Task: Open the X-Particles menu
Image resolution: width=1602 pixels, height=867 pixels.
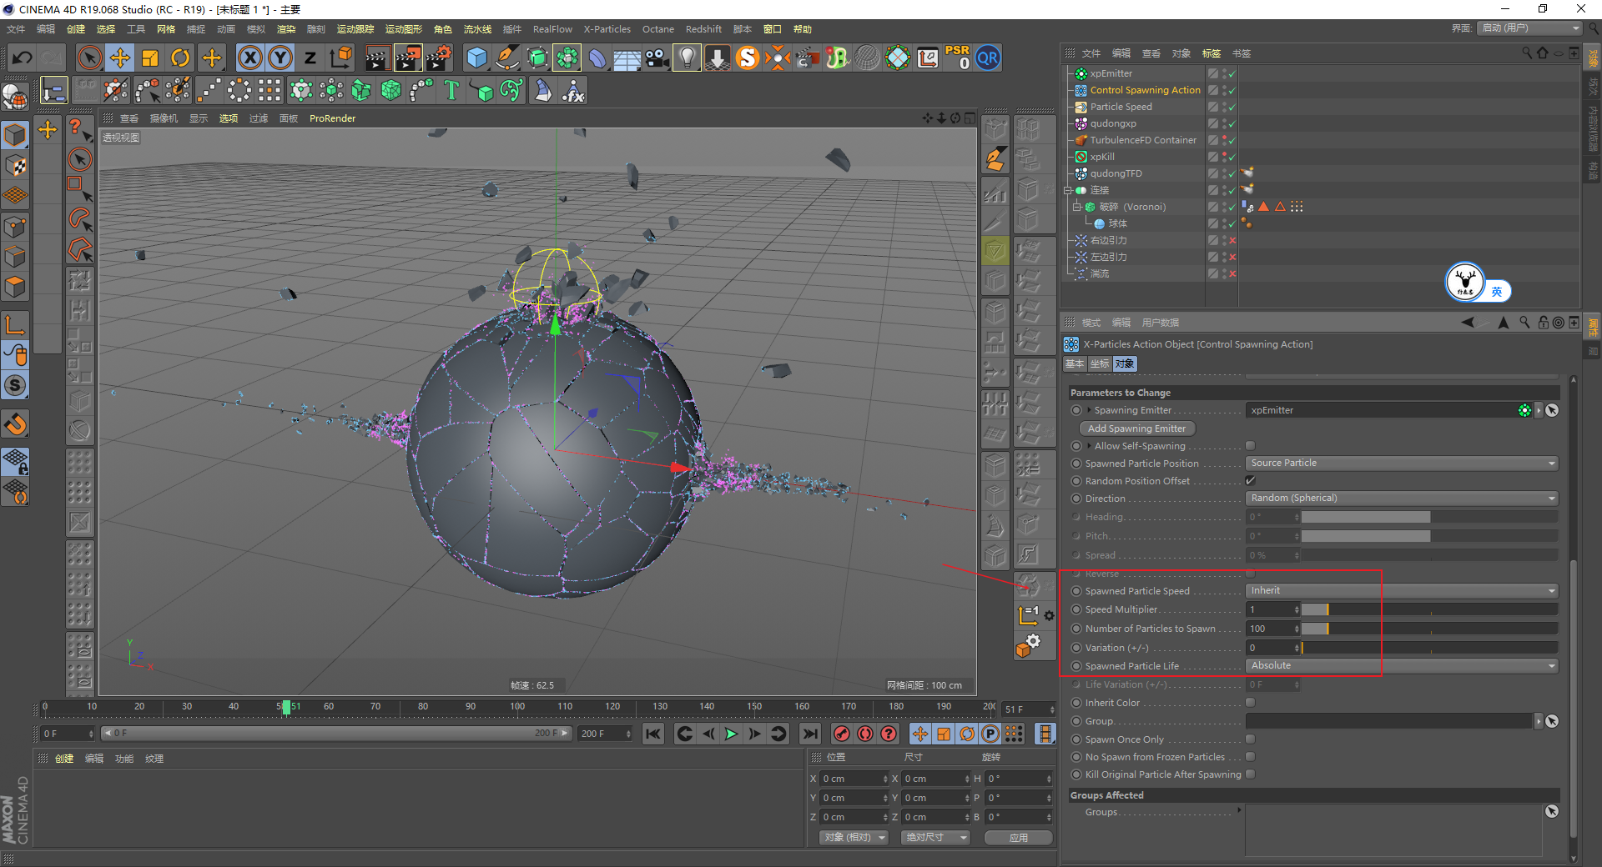Action: (607, 29)
